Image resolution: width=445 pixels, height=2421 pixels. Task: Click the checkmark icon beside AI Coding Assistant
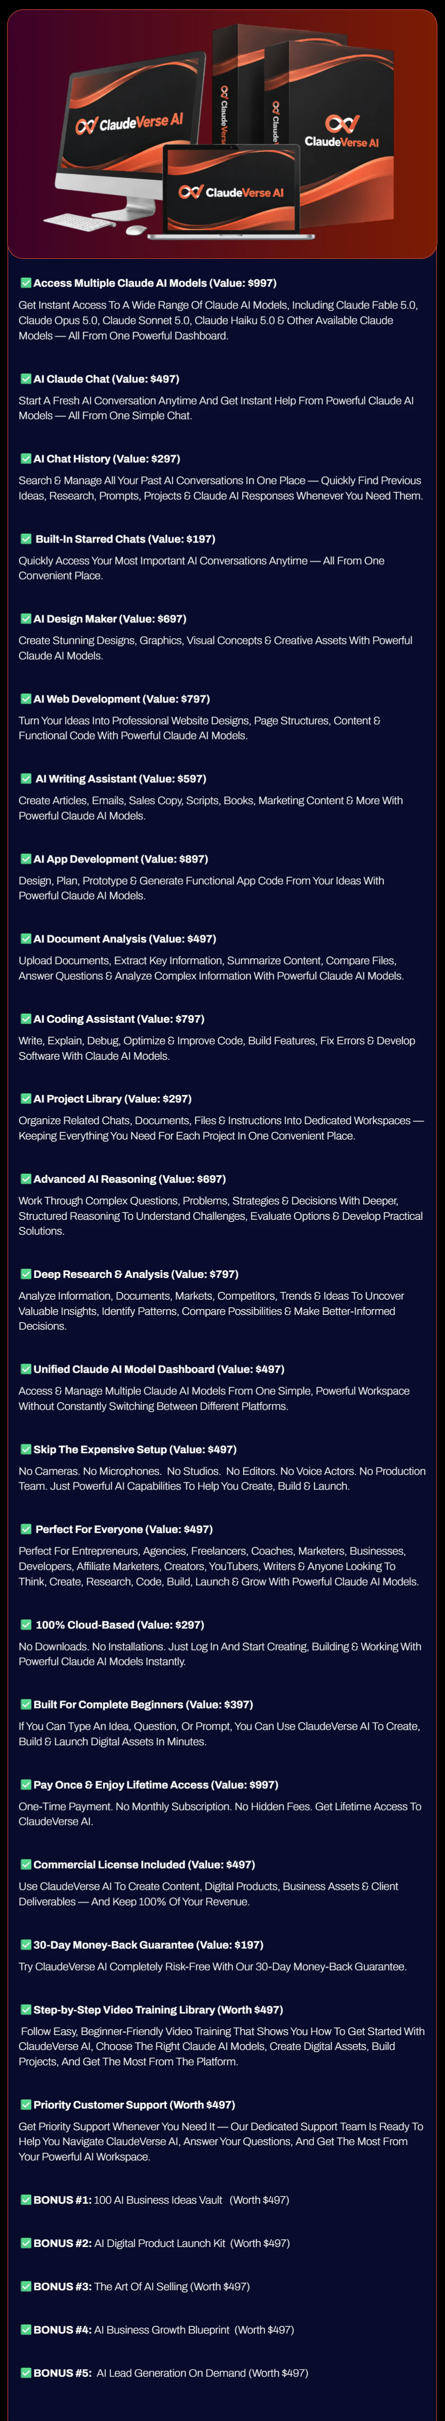[26, 1019]
